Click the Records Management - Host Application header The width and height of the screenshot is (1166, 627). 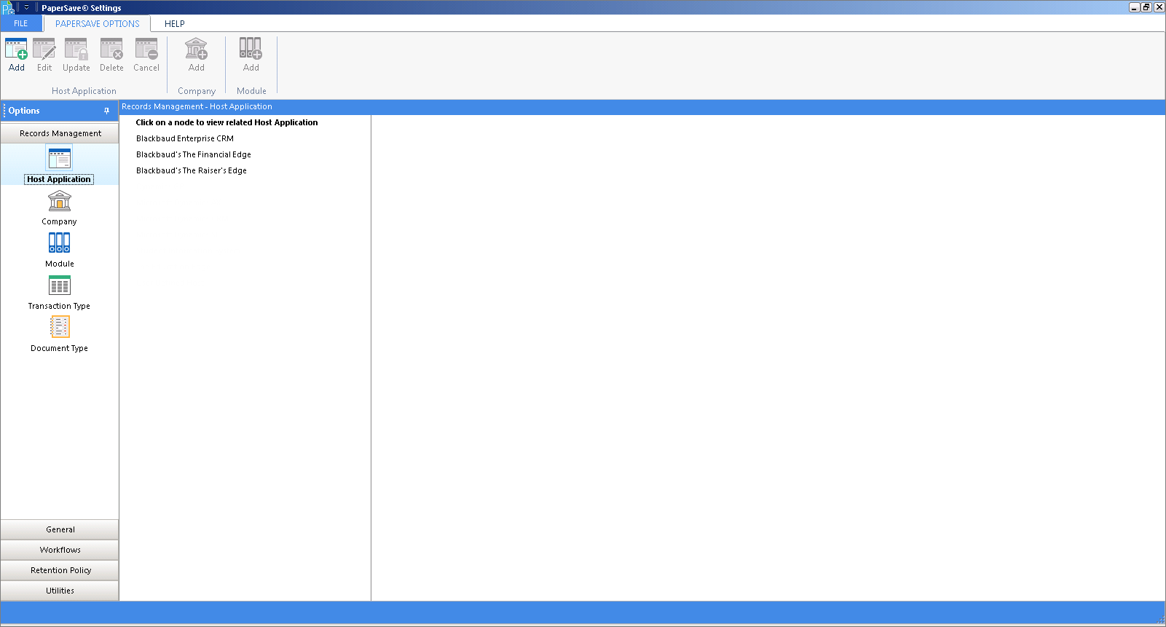(x=197, y=106)
